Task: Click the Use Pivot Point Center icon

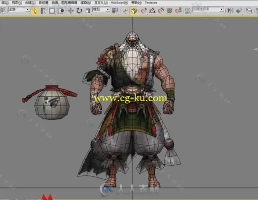Action: click(115, 11)
